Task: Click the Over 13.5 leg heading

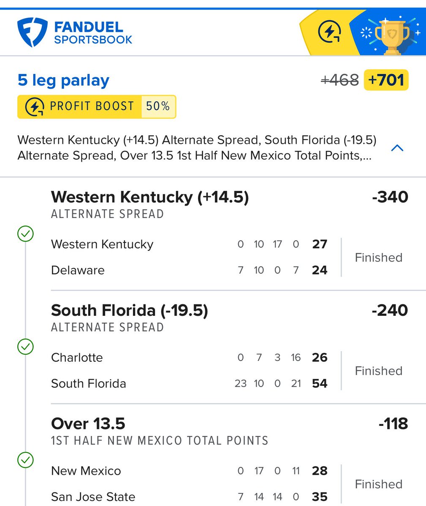Action: tap(88, 423)
